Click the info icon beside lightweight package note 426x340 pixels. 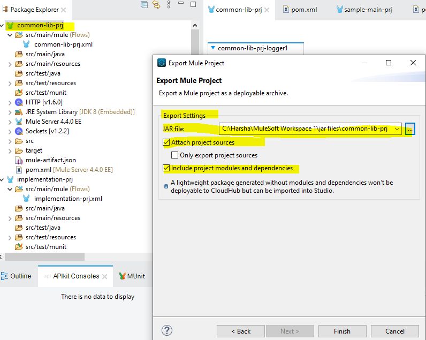coord(166,186)
